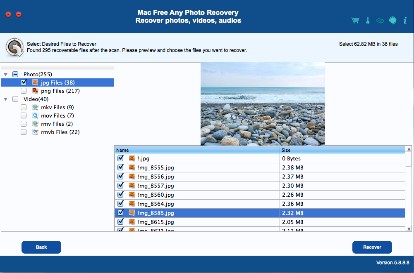Image resolution: width=414 pixels, height=273 pixels.
Task: Uncheck the jpg Files checkbox
Action: pos(24,82)
